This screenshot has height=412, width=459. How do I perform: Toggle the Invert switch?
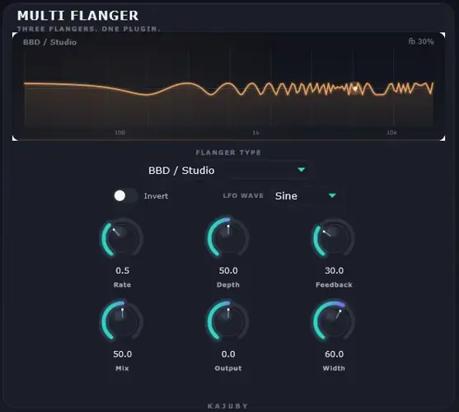click(x=125, y=196)
